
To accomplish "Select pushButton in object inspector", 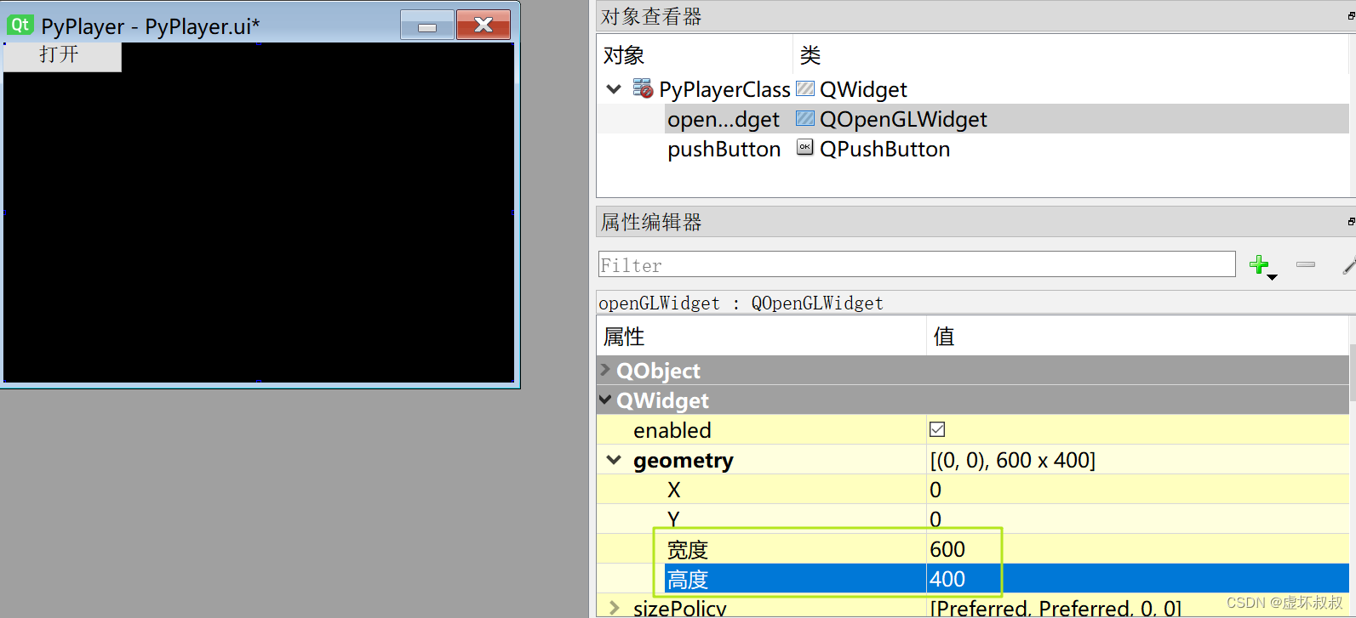I will point(724,149).
